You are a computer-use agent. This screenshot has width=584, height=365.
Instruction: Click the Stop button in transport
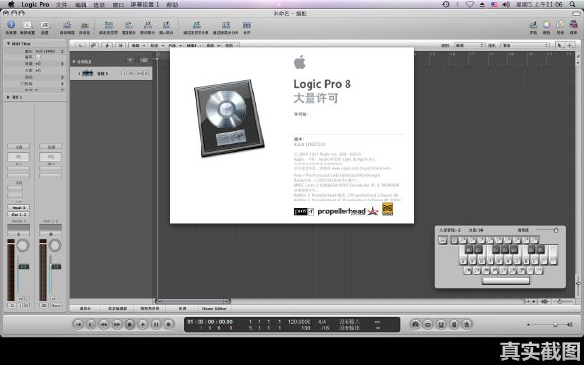click(x=129, y=325)
